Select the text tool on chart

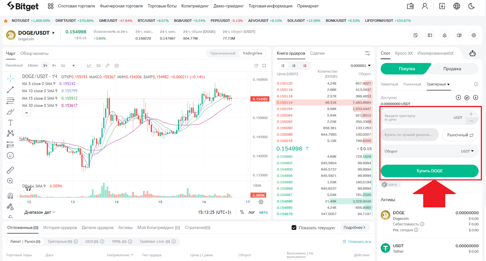(10, 122)
